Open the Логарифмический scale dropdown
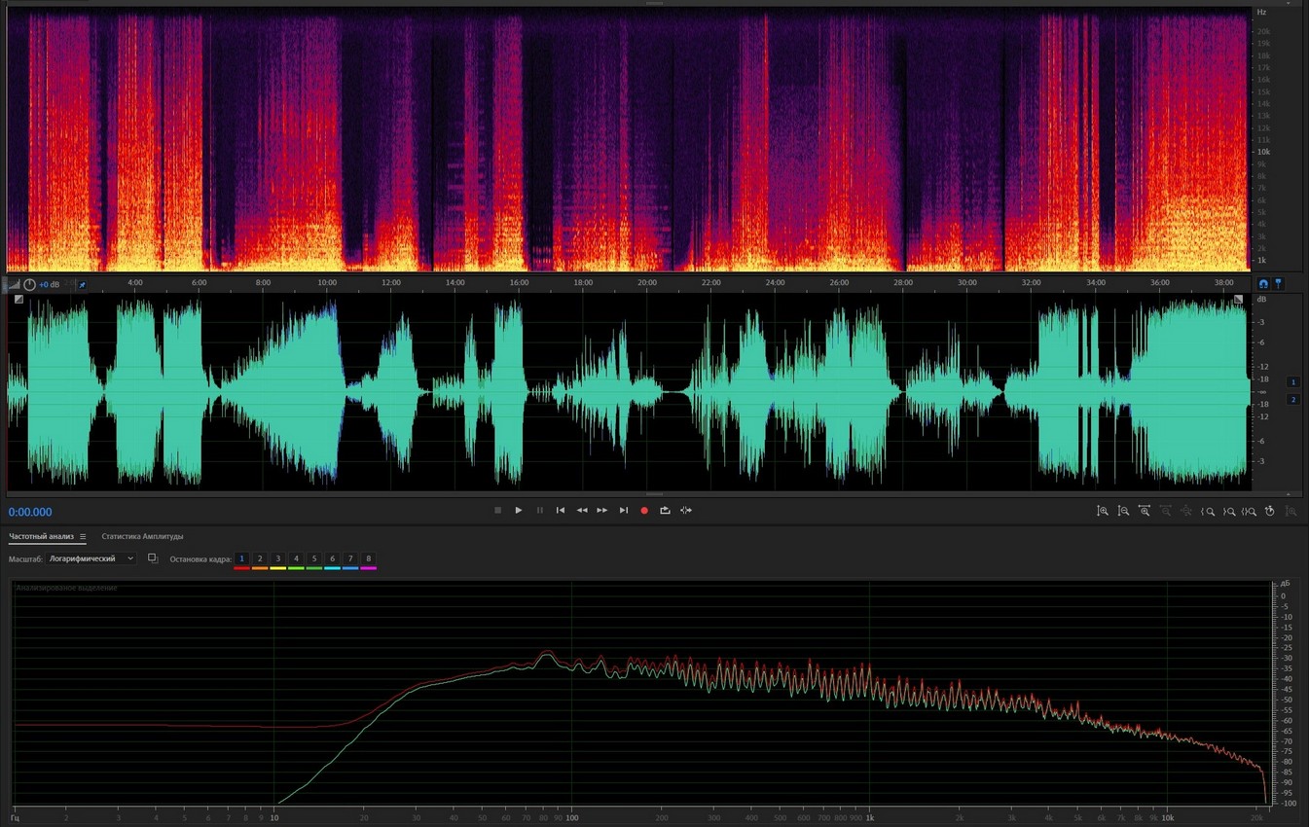 pos(91,558)
